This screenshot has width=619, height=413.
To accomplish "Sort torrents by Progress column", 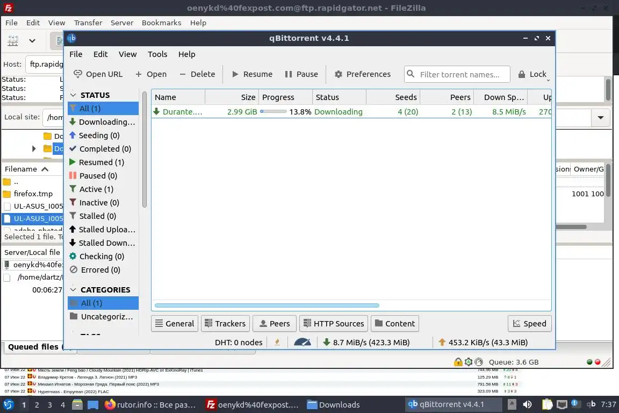I will (285, 97).
